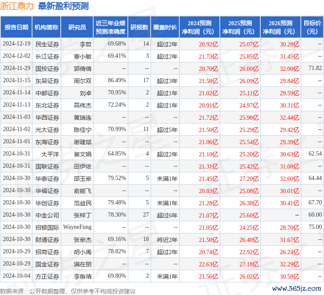Select analyst name 郭倩倩
The height and width of the screenshot is (295, 324).
click(83, 69)
